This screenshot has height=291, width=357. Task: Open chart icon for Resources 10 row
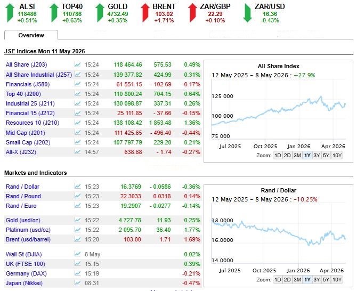[78, 123]
